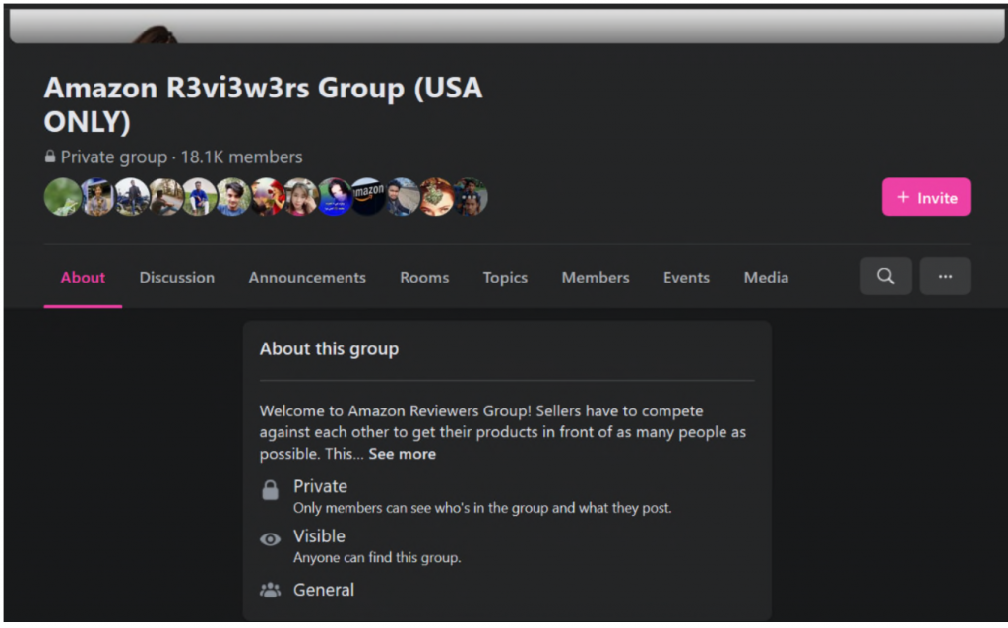Click the "Private" privacy setting label

[x=320, y=486]
